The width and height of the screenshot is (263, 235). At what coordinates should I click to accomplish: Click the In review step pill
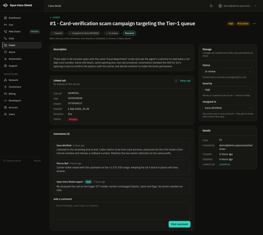[x=112, y=33]
